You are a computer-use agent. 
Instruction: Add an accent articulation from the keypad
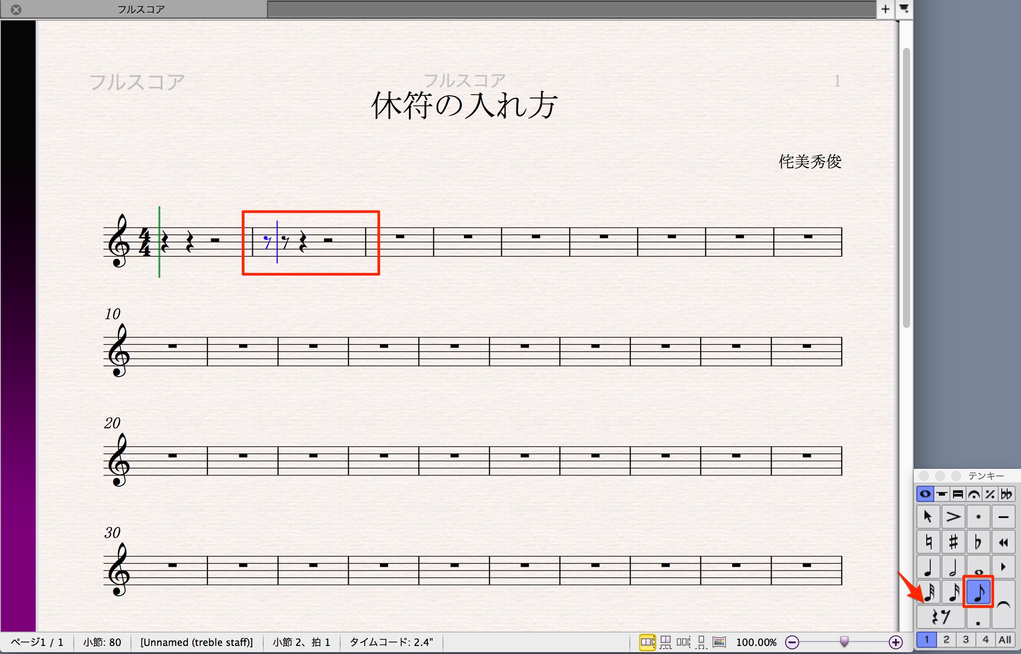pyautogui.click(x=953, y=517)
